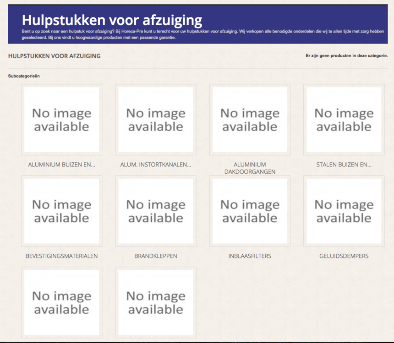394x343 pixels.
Task: Click the ALUMINIUM DAKDOORGANGEN placeholder thumbnail
Action: (249, 119)
